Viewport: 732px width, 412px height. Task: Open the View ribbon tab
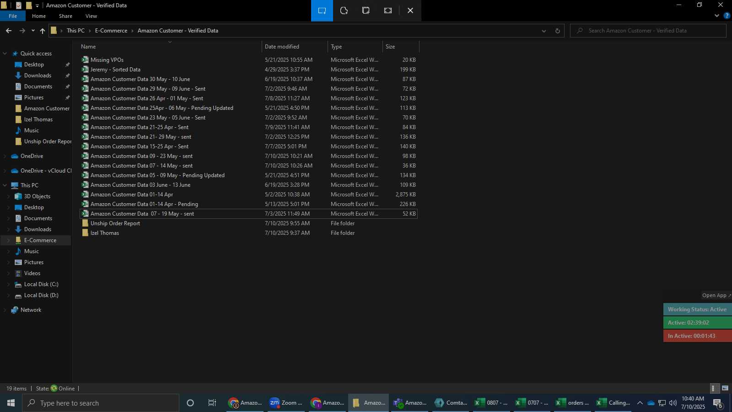[91, 16]
